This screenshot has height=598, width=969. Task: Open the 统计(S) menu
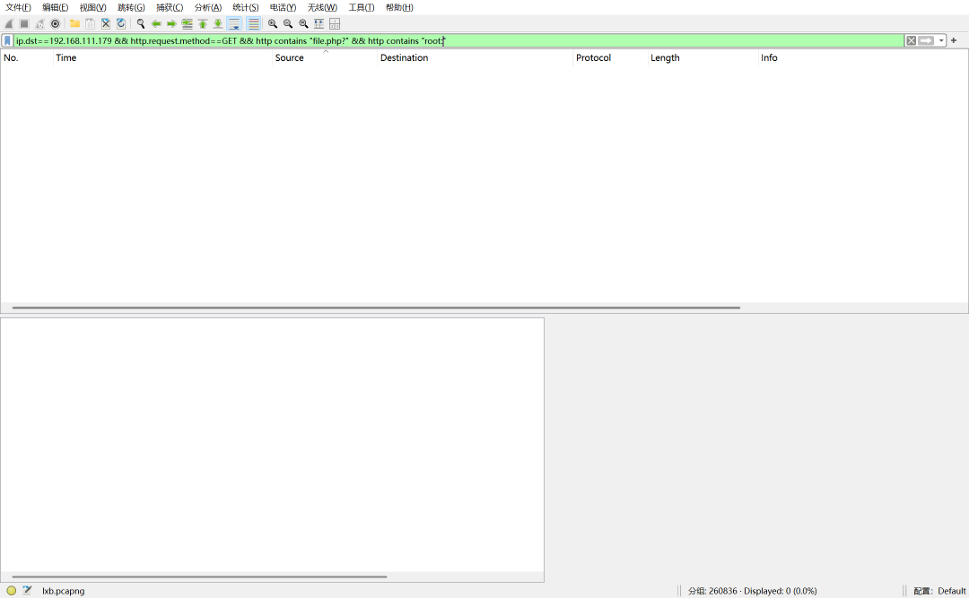[x=245, y=7]
